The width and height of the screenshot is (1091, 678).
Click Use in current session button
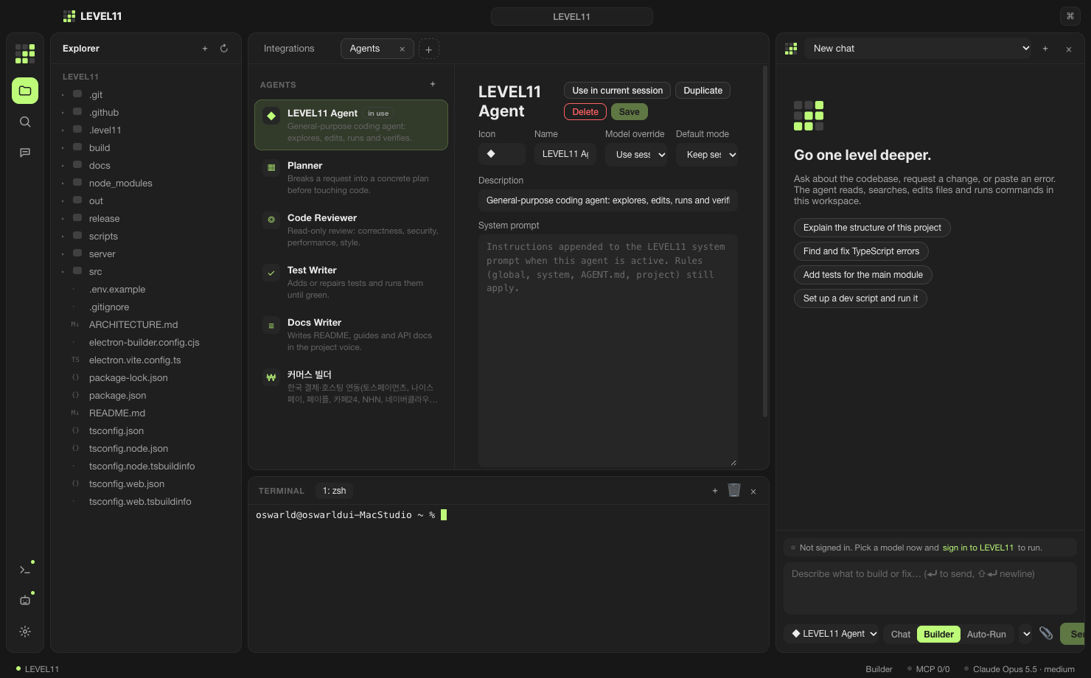click(x=618, y=91)
